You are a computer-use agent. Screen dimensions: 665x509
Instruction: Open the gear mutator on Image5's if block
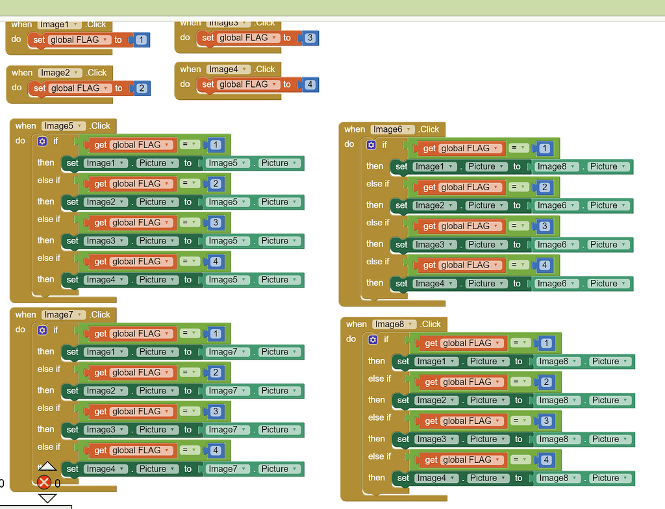[x=43, y=142]
